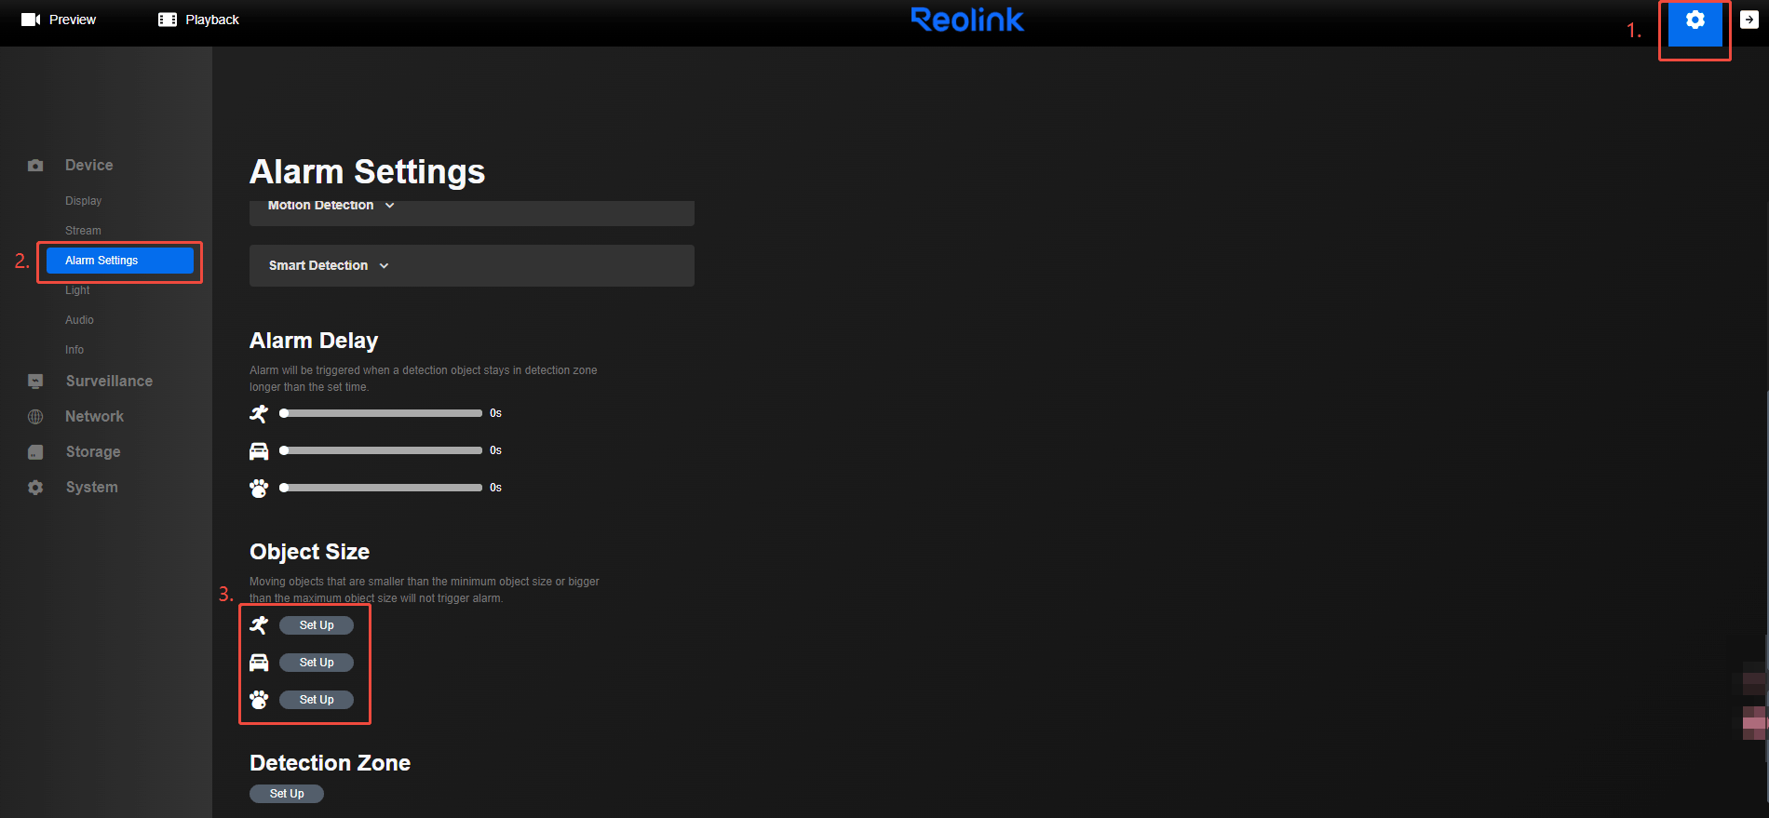Click the person icon under Object Size

click(x=259, y=625)
